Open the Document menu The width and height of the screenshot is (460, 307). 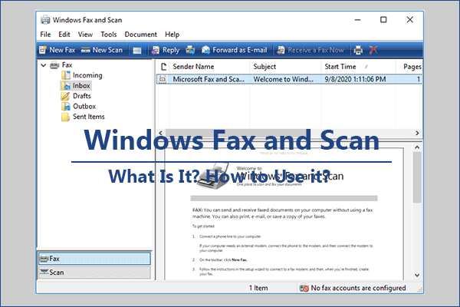[140, 35]
